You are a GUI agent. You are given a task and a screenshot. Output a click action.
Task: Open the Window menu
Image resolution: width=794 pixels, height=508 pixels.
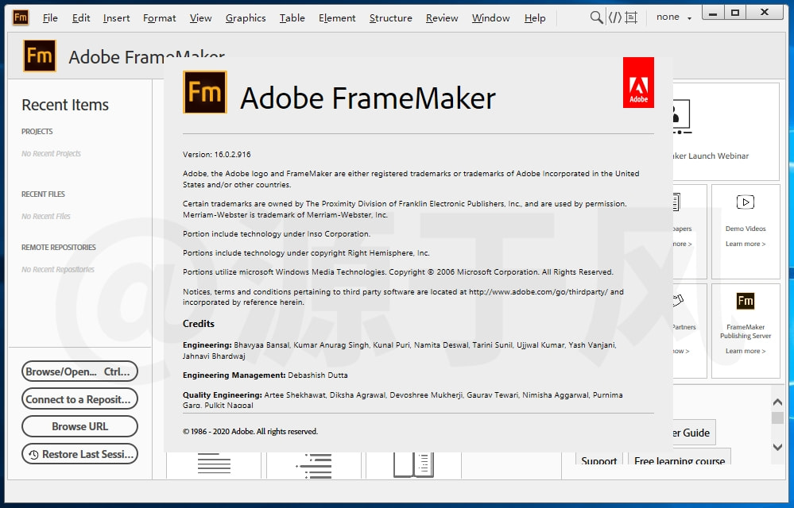[x=490, y=18]
